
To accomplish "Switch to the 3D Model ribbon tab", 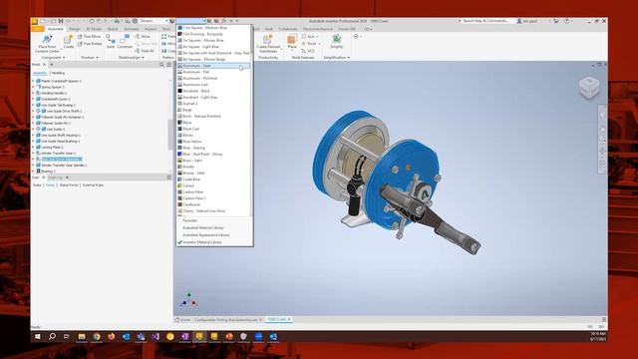I will click(x=94, y=29).
